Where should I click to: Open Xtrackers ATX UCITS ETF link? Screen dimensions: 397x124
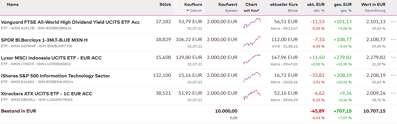pyautogui.click(x=46, y=94)
